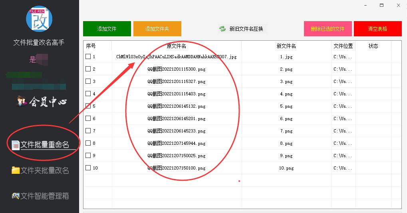The height and width of the screenshot is (213, 407).
Task: Click the document icon next to 文件批量重命名
Action: [16, 145]
